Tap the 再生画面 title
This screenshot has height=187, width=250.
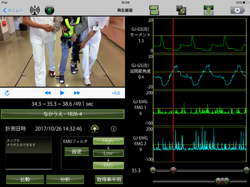point(125,10)
